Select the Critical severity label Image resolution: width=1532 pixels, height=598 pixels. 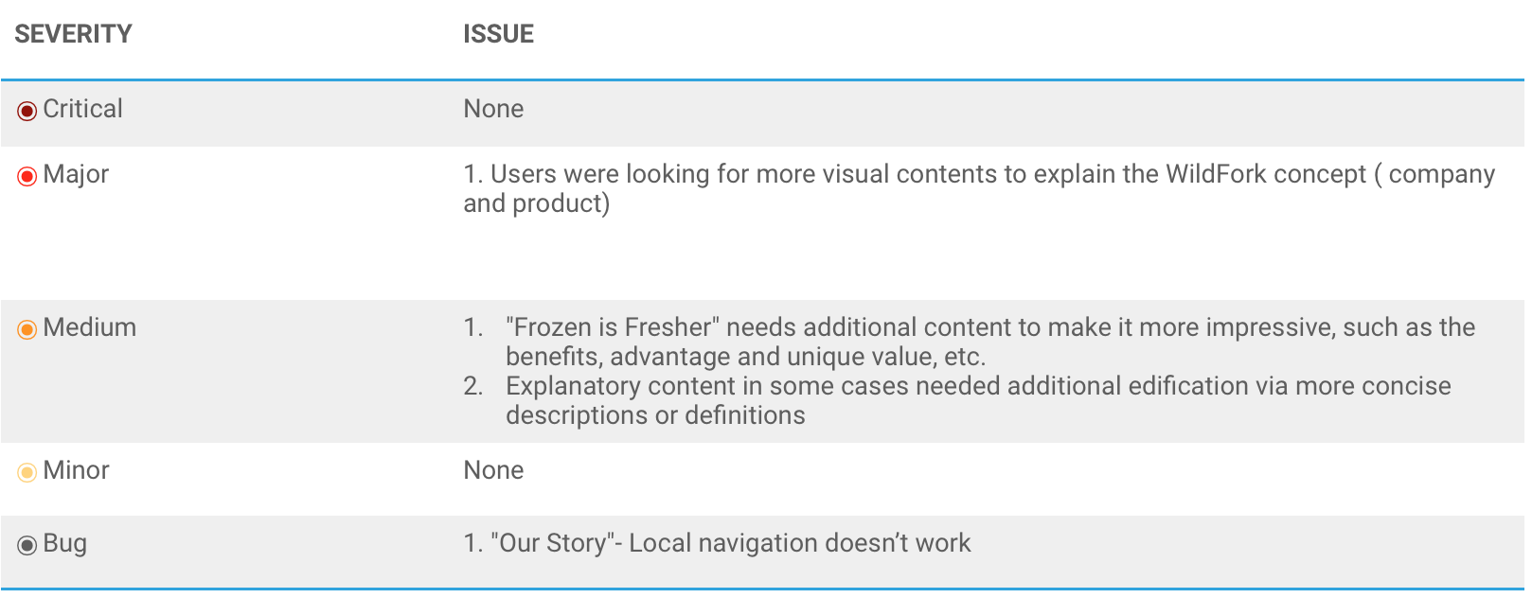click(83, 109)
